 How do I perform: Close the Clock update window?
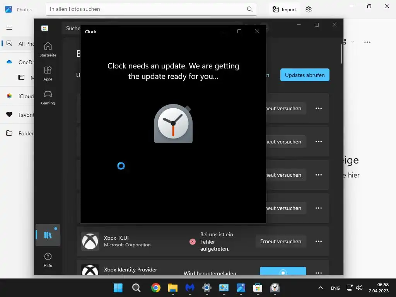[x=257, y=31]
